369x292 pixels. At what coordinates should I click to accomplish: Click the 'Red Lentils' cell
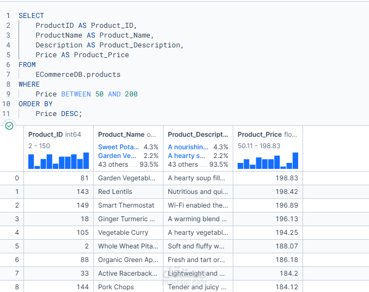(115, 192)
